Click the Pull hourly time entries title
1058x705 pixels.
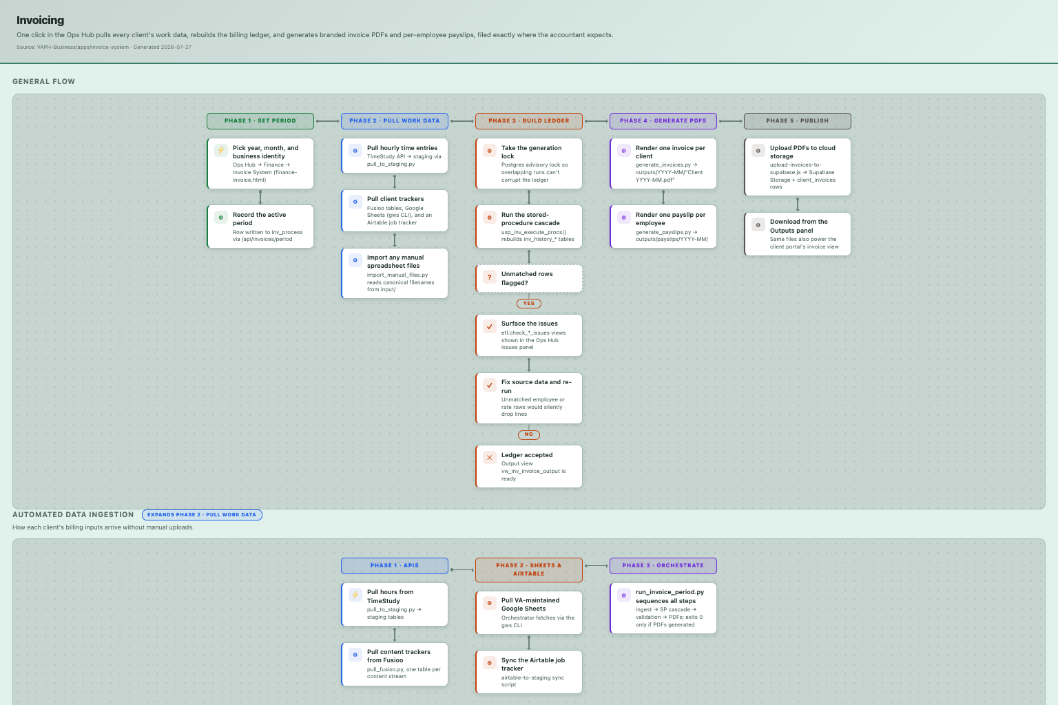tap(402, 148)
